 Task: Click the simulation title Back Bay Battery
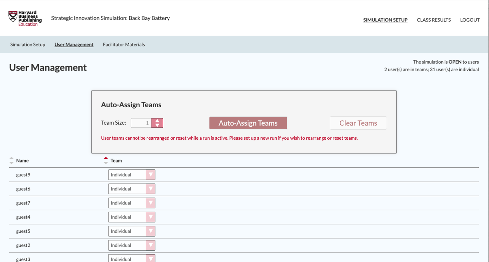tap(110, 18)
